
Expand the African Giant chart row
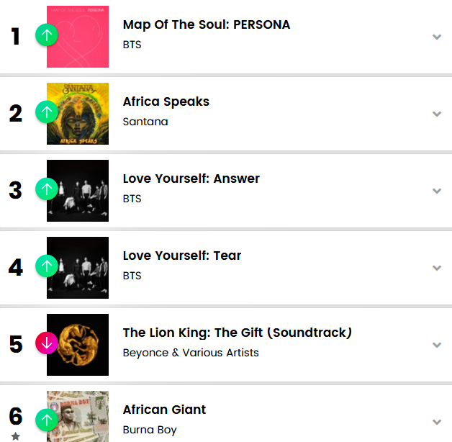(436, 422)
